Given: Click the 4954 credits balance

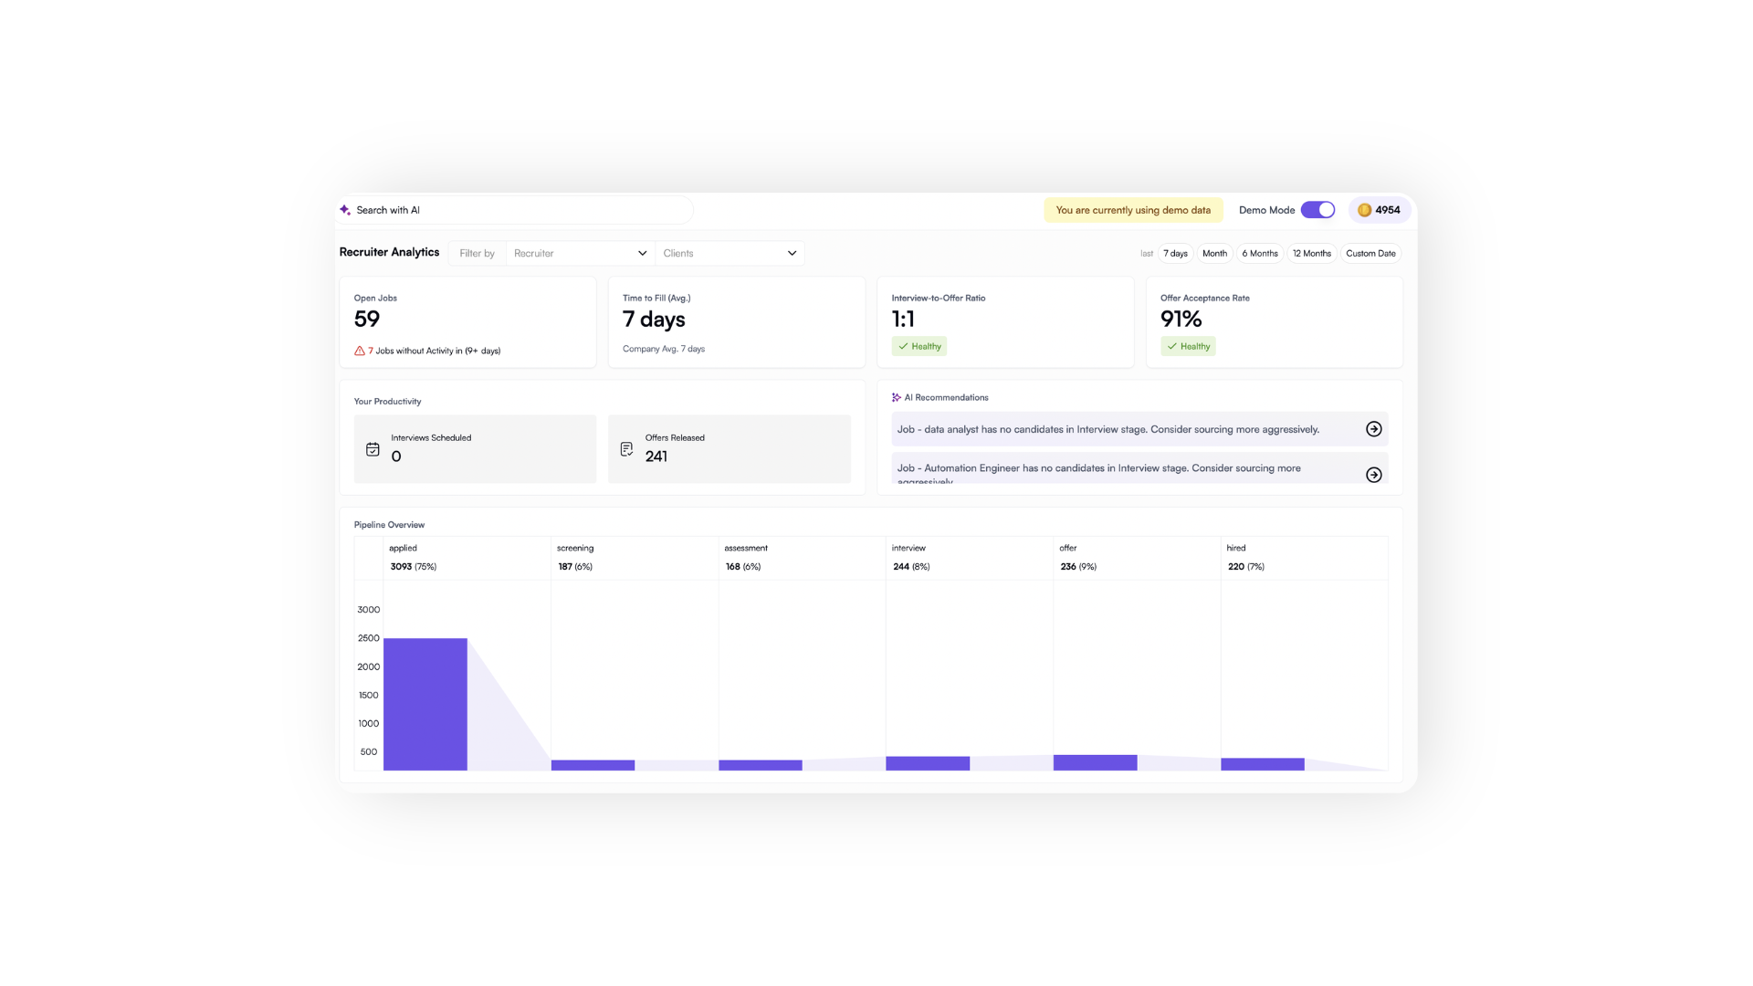Looking at the screenshot, I should tap(1387, 210).
